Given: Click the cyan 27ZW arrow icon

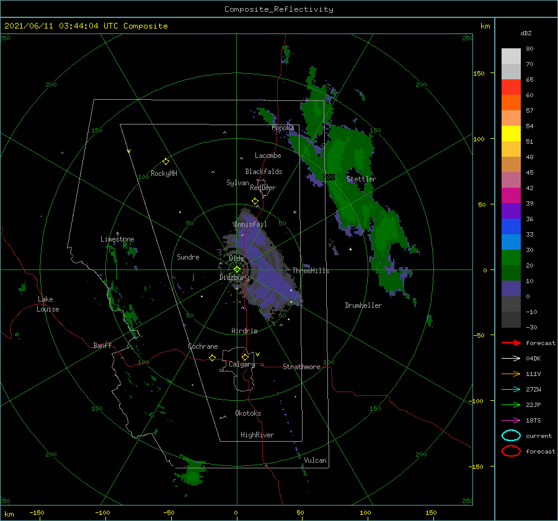Looking at the screenshot, I should click(511, 390).
